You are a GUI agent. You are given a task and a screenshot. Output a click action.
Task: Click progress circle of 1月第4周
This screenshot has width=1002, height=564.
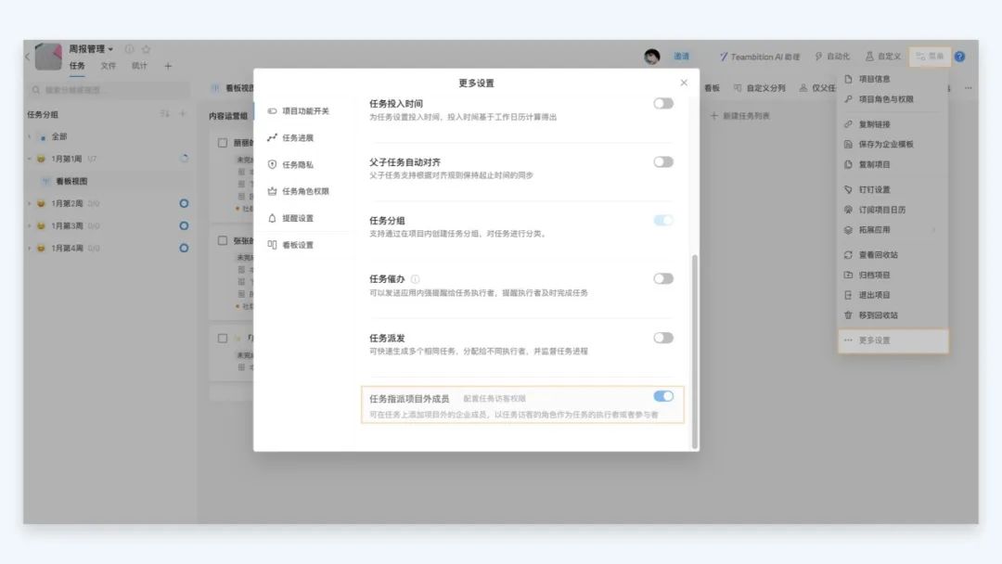coord(184,249)
